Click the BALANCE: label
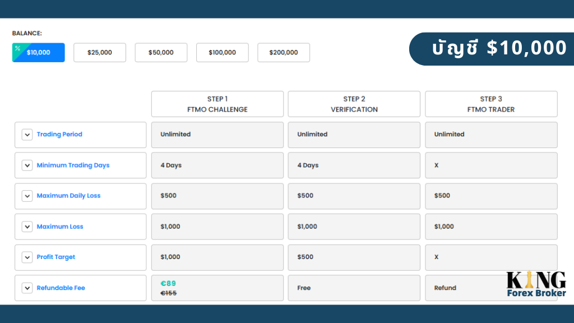The width and height of the screenshot is (574, 323). click(27, 33)
